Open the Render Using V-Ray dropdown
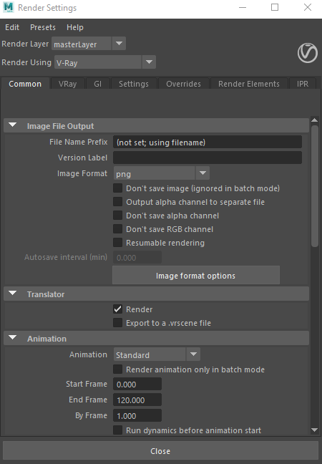 click(105, 62)
